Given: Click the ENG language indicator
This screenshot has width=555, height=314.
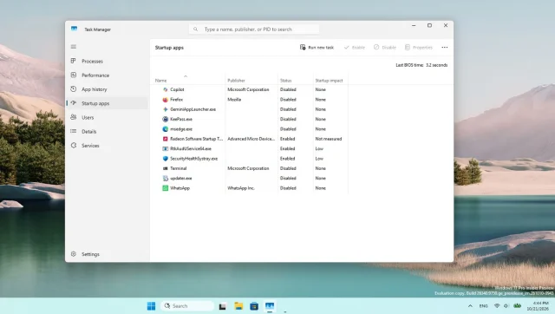Looking at the screenshot, I should coord(484,306).
